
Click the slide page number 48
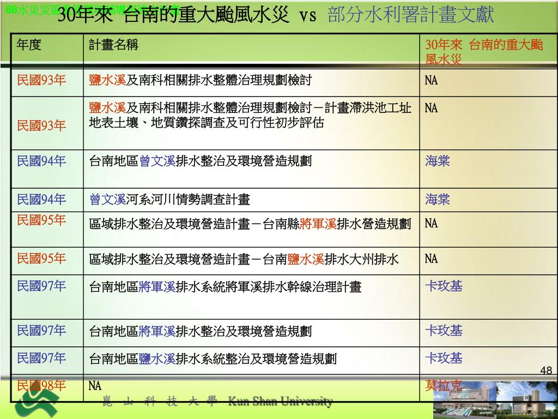[546, 370]
